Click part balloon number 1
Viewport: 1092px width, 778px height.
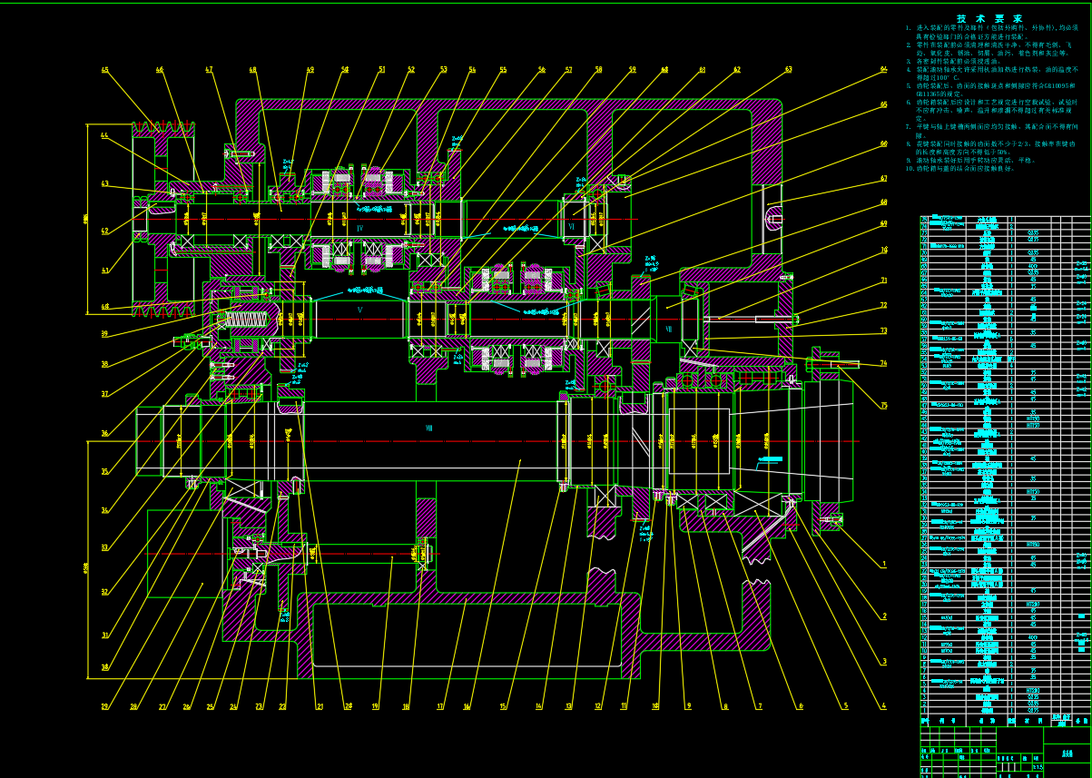[884, 564]
